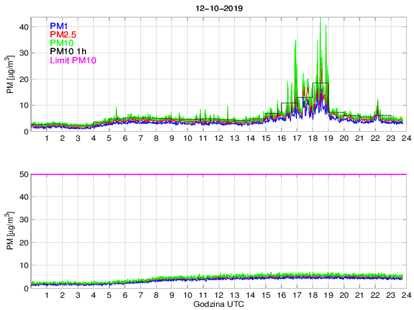
Task: Click hour 12 tick label on bottom plot
Action: point(219,295)
